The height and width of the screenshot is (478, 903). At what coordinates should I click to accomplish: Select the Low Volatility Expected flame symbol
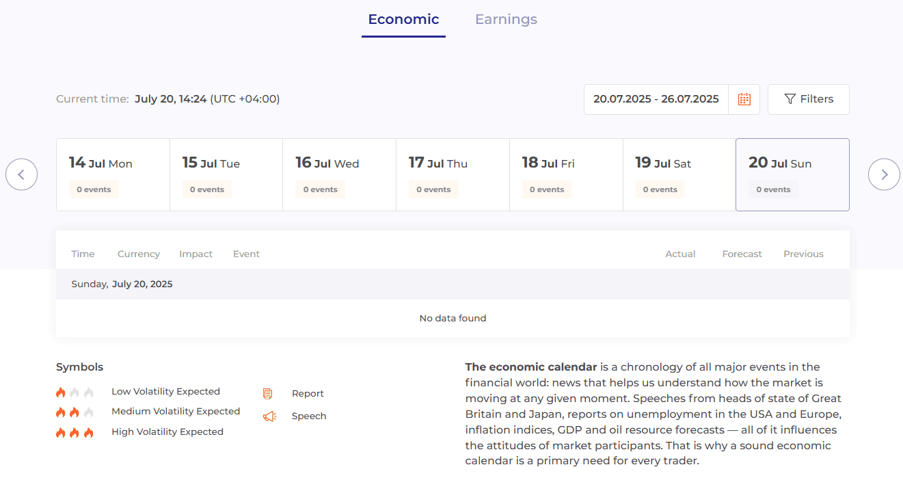click(x=74, y=391)
